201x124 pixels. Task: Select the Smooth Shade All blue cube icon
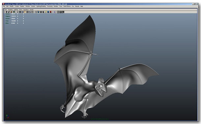(39, 12)
